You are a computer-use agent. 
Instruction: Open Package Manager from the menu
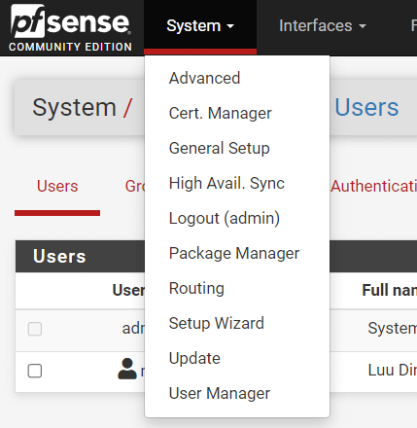point(234,253)
